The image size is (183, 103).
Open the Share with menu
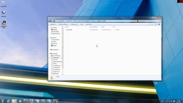(x=74, y=24)
